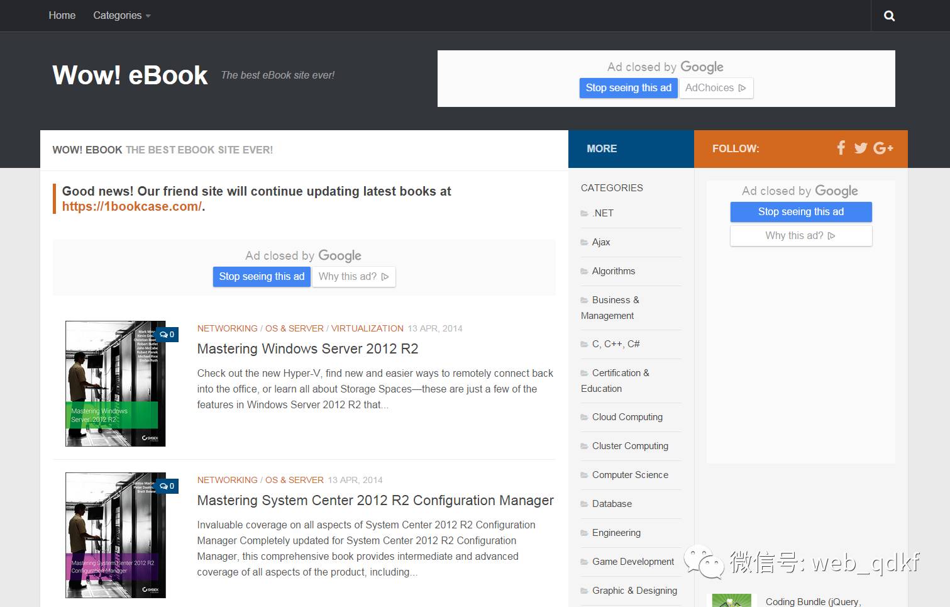Click folder icon beside Database category
950x607 pixels.
tap(584, 504)
